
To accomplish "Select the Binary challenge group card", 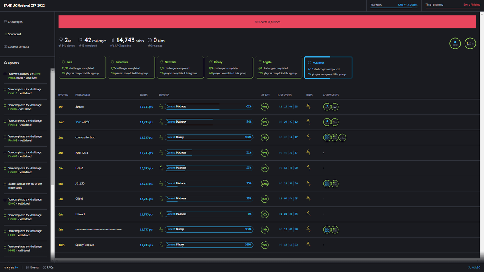I will point(229,67).
